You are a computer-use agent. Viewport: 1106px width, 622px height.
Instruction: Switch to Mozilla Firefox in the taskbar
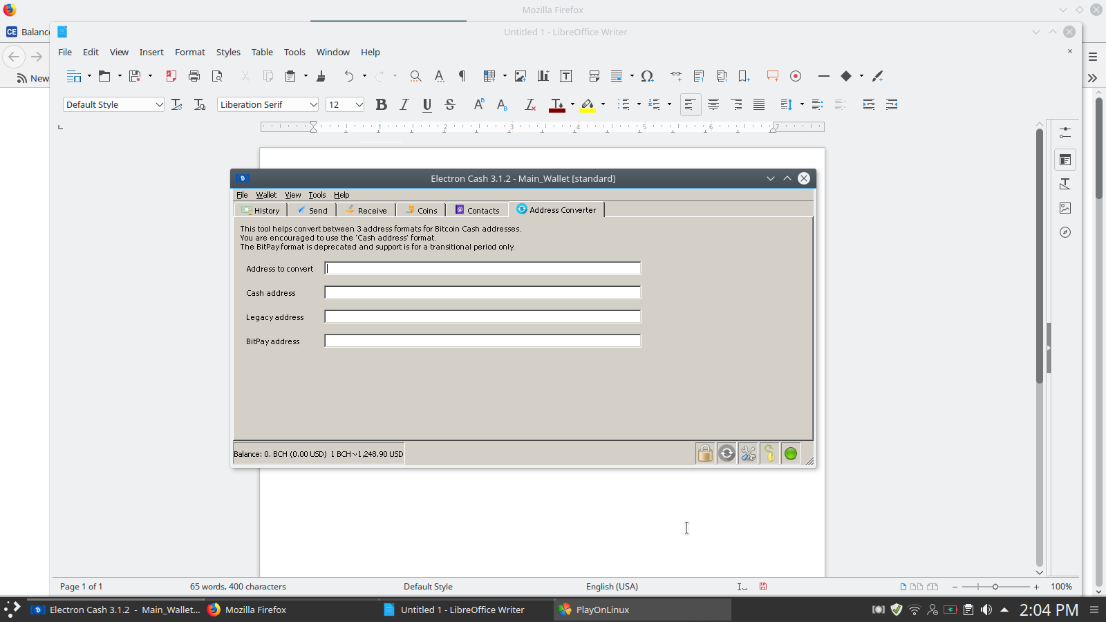pyautogui.click(x=290, y=610)
